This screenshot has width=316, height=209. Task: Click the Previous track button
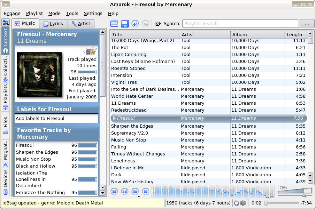[x=114, y=192]
